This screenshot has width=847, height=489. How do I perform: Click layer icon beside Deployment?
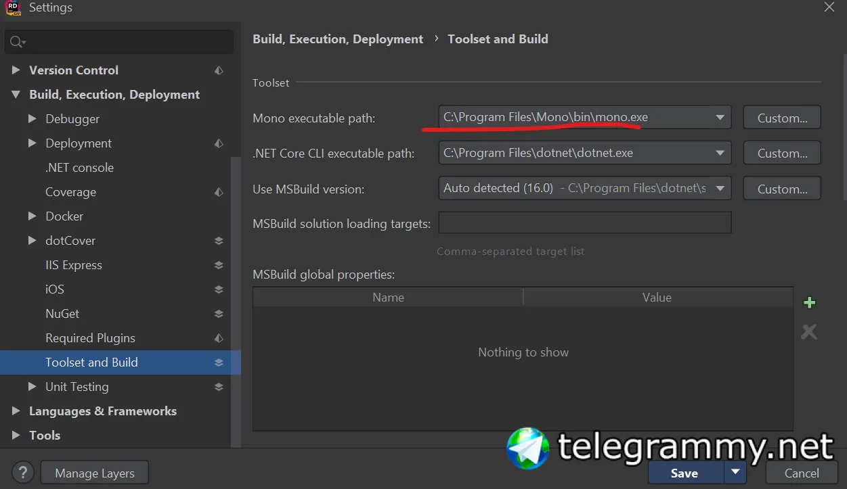(219, 143)
